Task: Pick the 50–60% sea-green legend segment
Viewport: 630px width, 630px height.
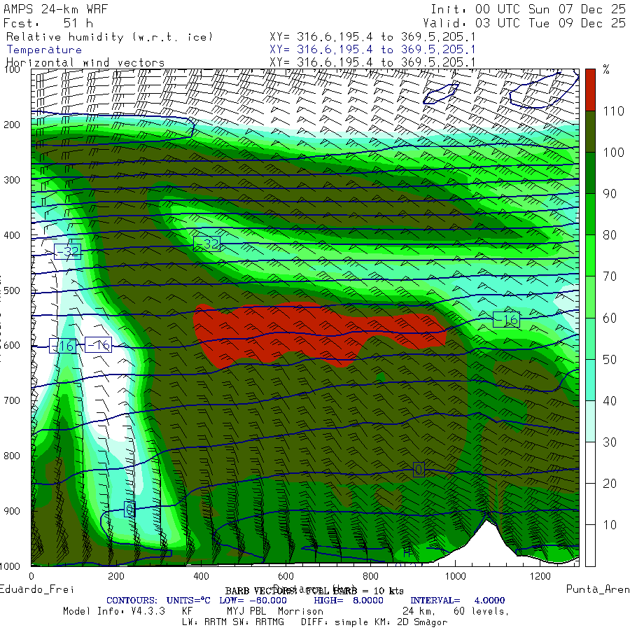Action: coord(590,338)
